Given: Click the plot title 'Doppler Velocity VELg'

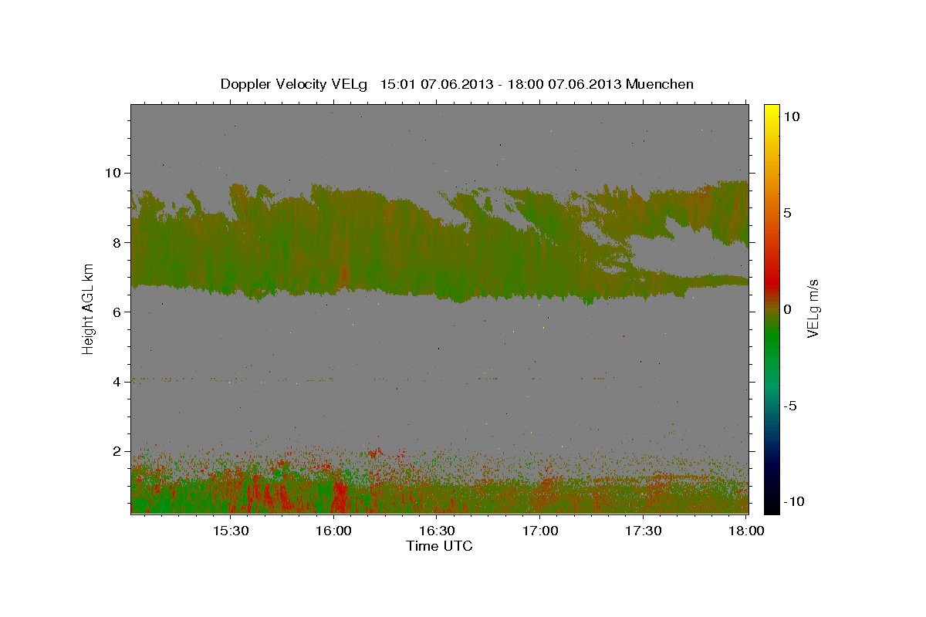Looking at the screenshot, I should 295,84.
